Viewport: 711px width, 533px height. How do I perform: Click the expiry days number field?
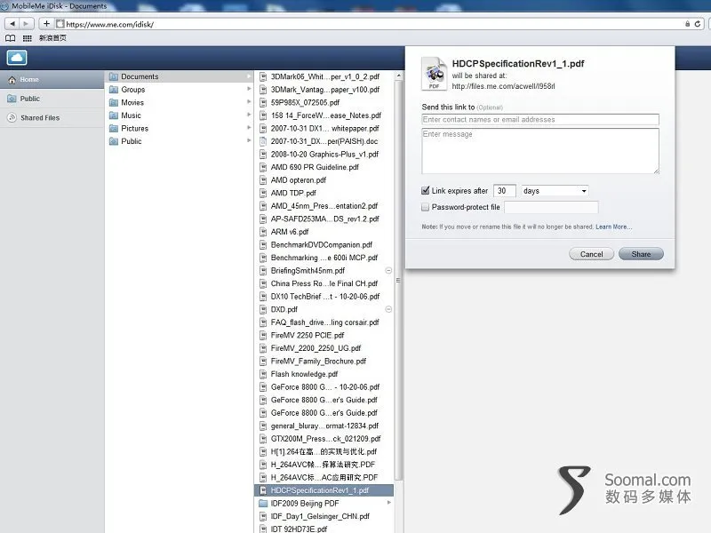(504, 191)
